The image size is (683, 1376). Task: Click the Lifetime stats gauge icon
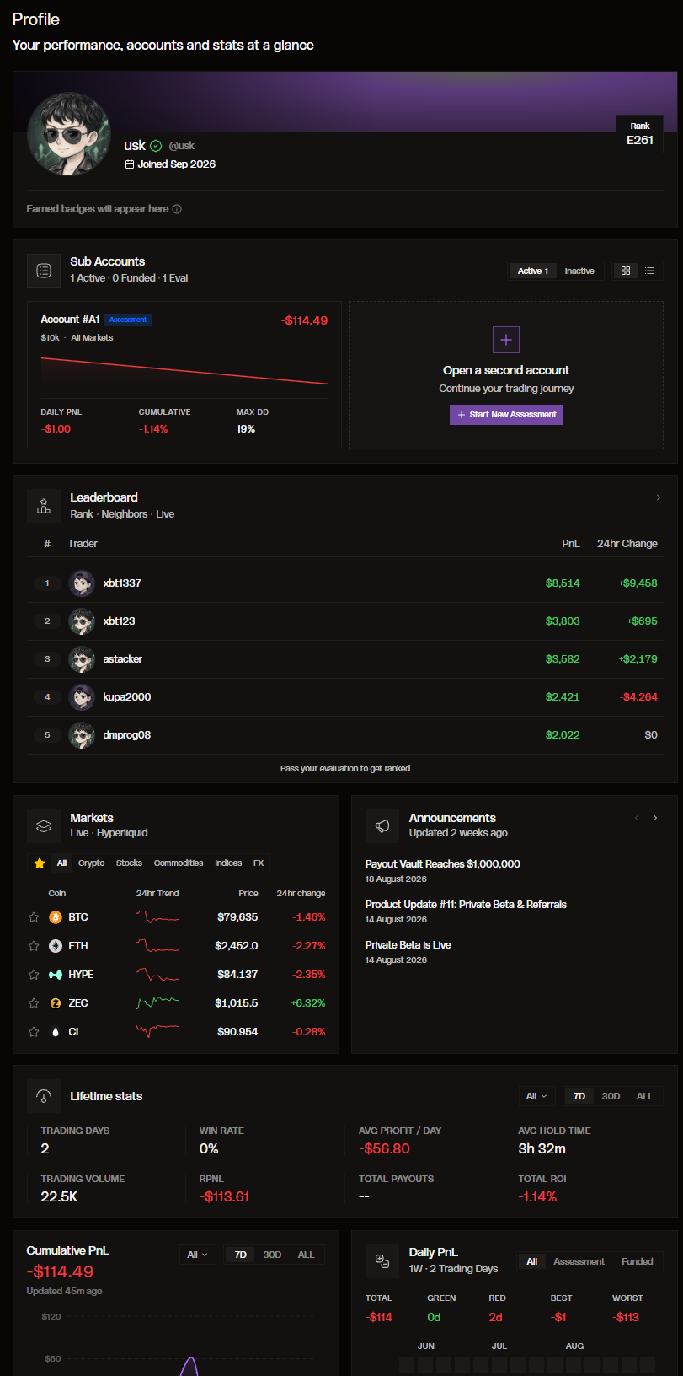(44, 1096)
